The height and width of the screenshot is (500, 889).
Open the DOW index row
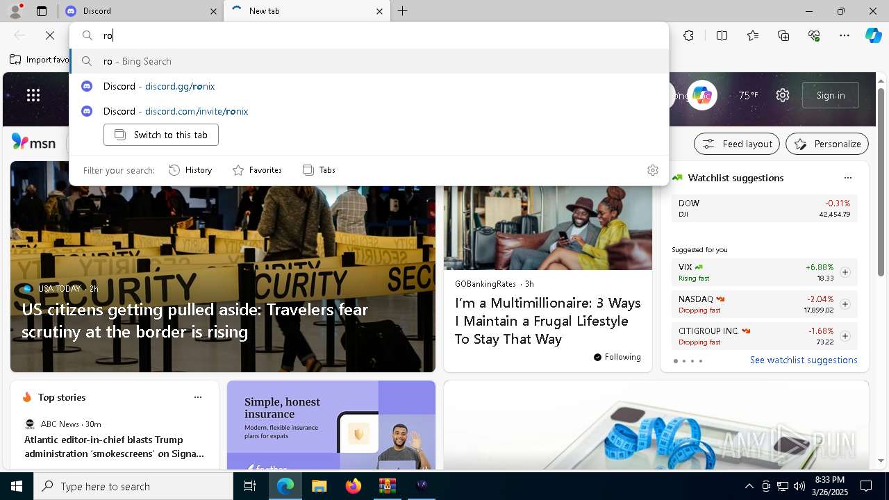[764, 208]
